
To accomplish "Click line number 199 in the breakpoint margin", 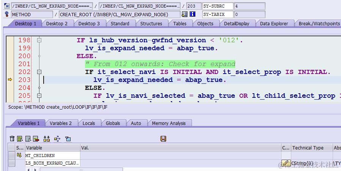I will pyautogui.click(x=24, y=48).
